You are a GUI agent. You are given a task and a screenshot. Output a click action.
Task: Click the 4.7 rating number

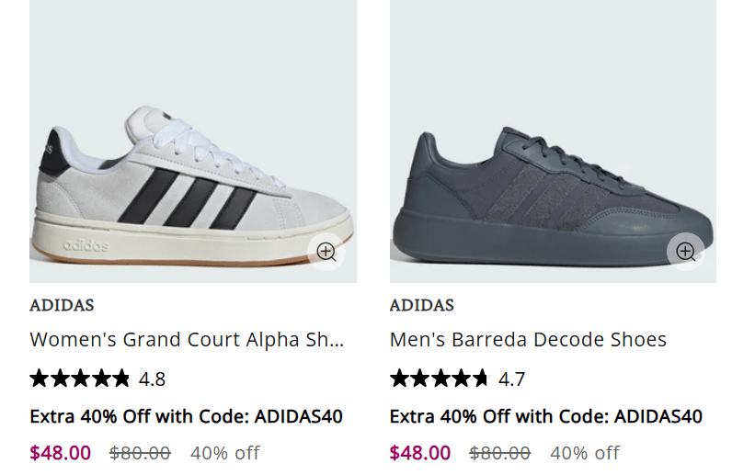click(x=511, y=379)
